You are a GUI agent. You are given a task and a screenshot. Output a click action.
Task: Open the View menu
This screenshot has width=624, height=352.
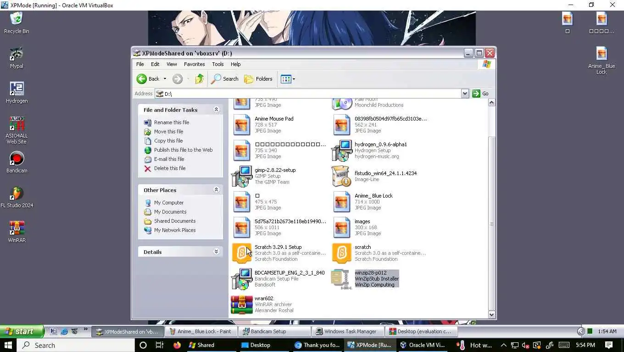pos(172,64)
